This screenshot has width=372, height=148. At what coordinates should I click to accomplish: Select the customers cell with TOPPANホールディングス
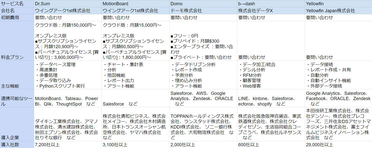tap(203, 124)
